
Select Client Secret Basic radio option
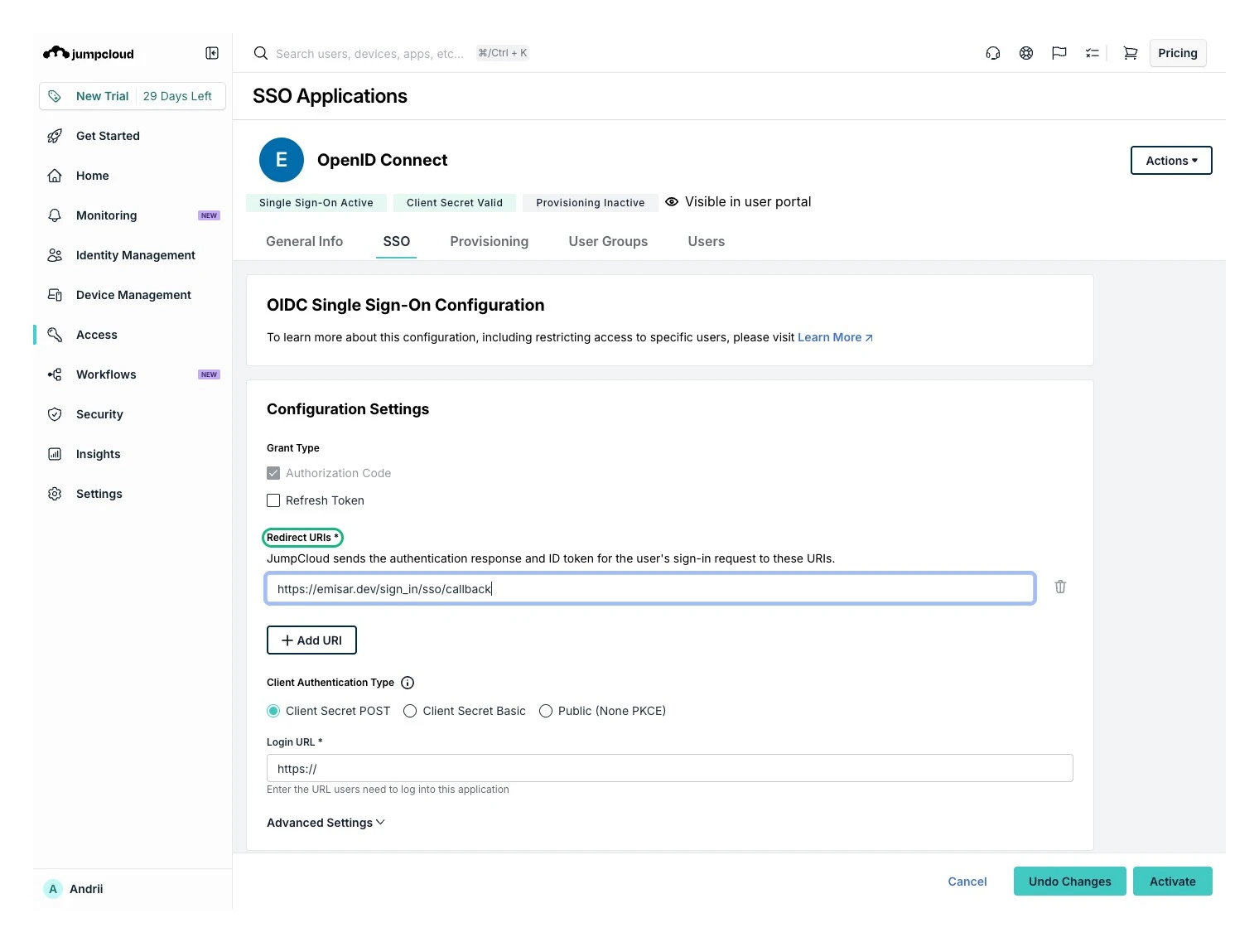tap(410, 711)
